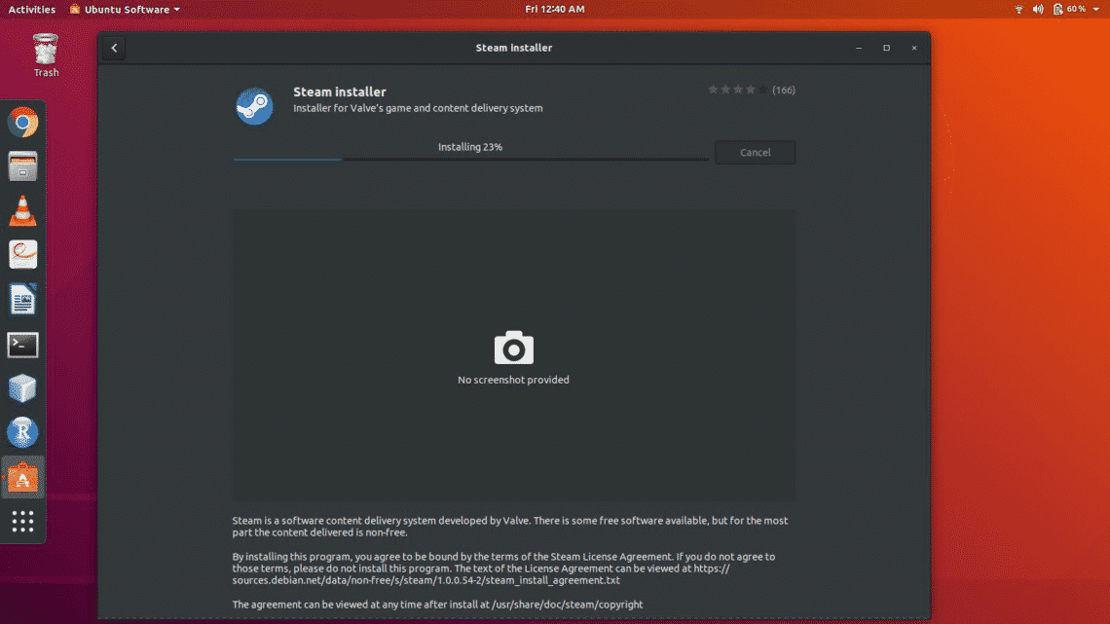1110x624 pixels.
Task: Launch the LibreOffice document app from the dock
Action: 22,299
